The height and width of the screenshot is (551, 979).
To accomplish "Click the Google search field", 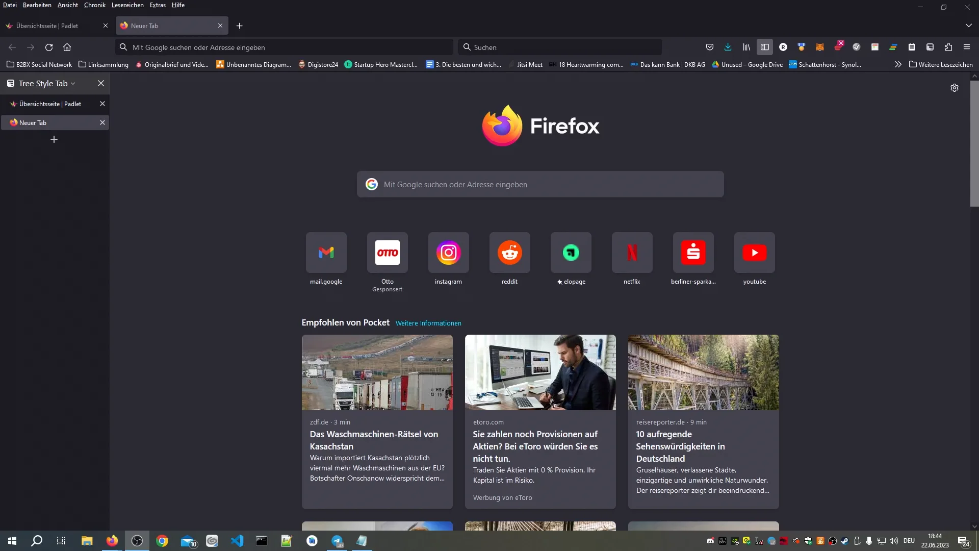I will point(540,184).
